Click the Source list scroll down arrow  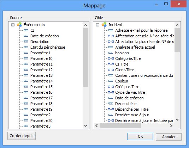86,126
